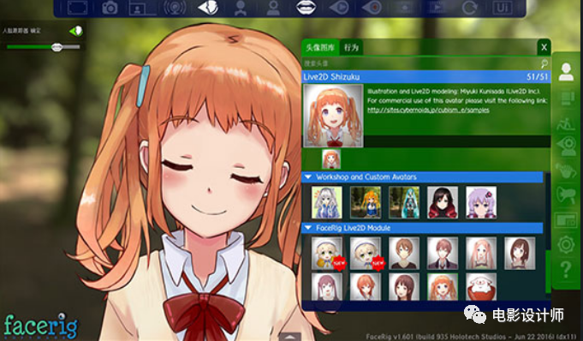Select the first NEW-badged capped child avatar
This screenshot has width=583, height=341.
(326, 253)
